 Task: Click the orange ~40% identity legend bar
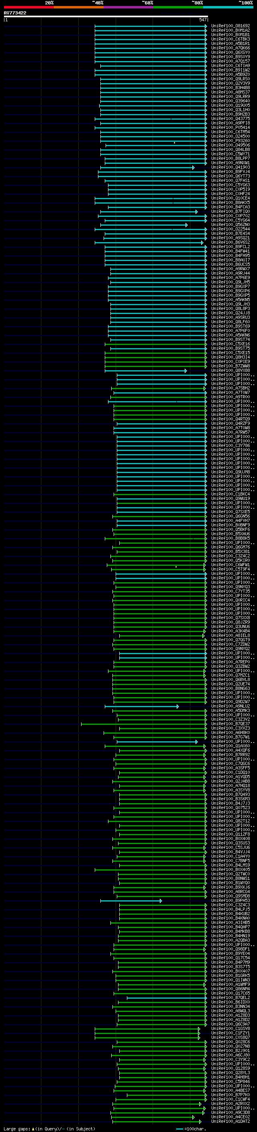coord(79,7)
